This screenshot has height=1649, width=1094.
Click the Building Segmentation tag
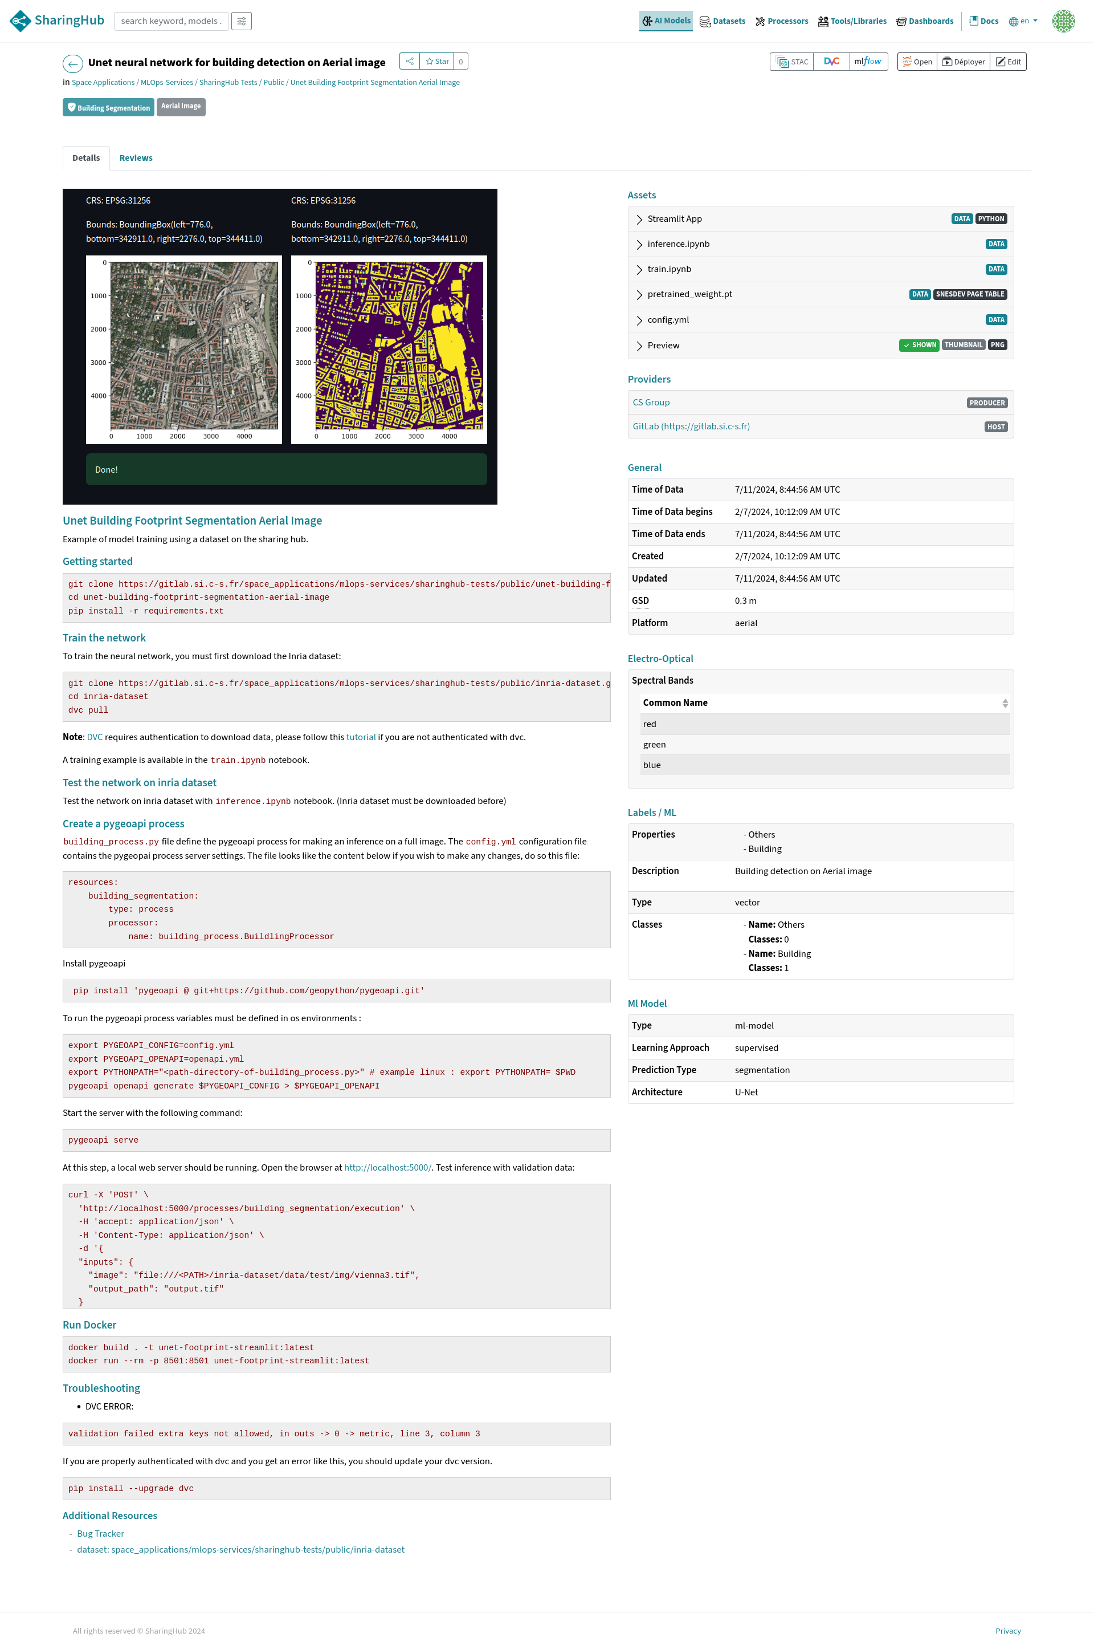[109, 107]
